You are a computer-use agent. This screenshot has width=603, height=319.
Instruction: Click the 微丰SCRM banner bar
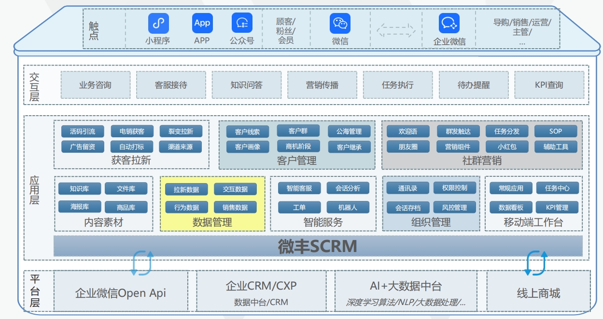coord(318,246)
